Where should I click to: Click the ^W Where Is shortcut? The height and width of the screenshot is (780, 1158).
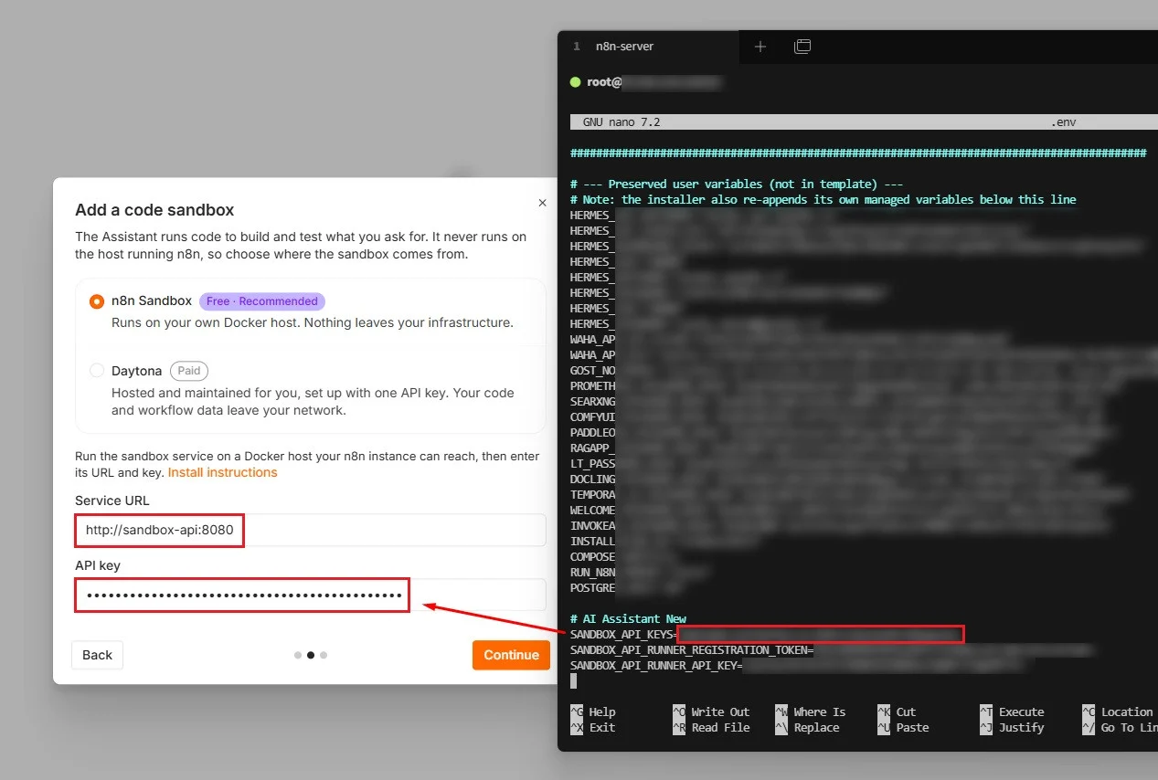[810, 712]
